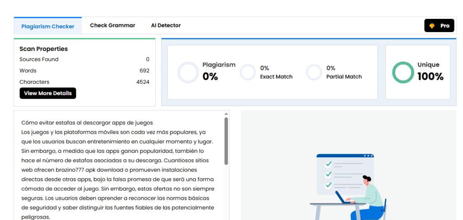463x220 pixels.
Task: Switch to the Plagiarism Checker tab
Action: click(x=47, y=26)
